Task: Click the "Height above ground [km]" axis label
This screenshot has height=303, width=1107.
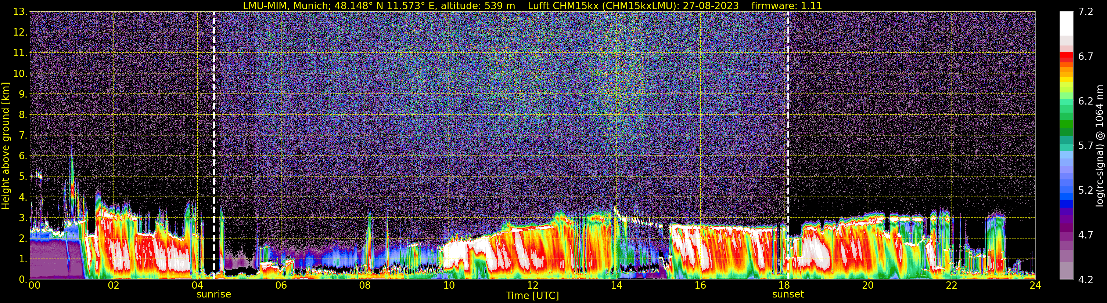Action: click(x=6, y=146)
